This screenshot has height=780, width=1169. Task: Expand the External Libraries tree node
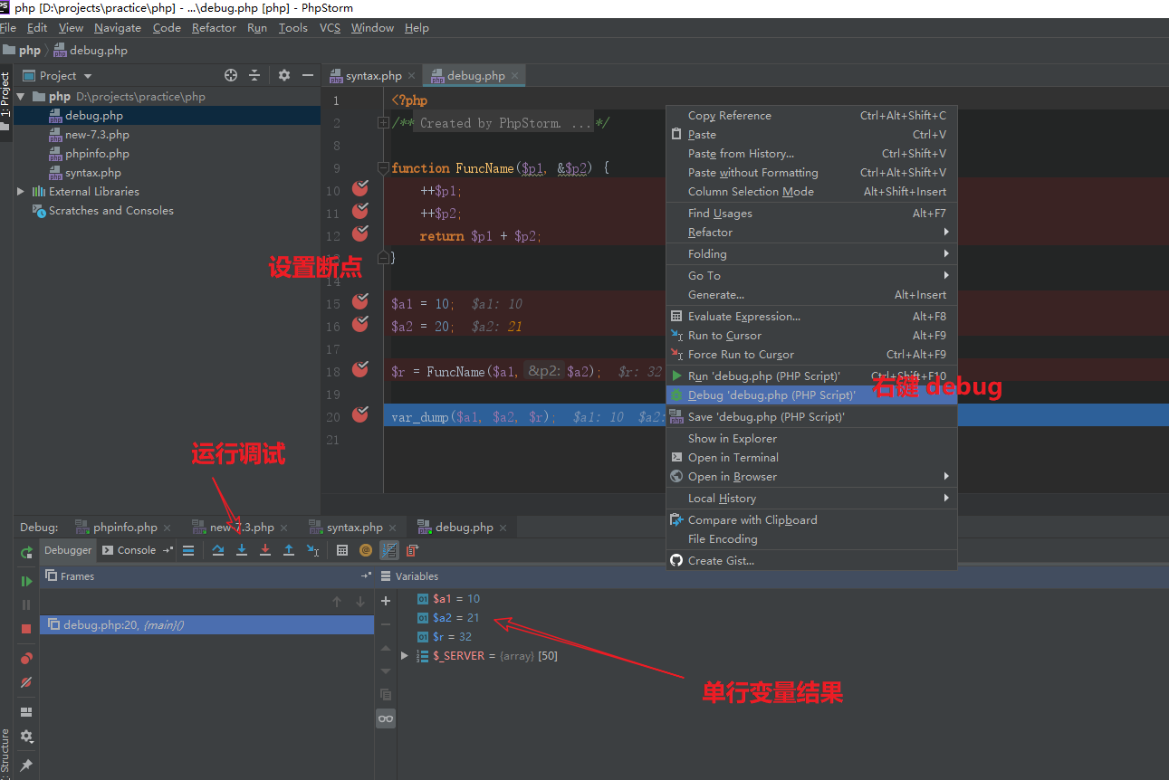coord(22,191)
